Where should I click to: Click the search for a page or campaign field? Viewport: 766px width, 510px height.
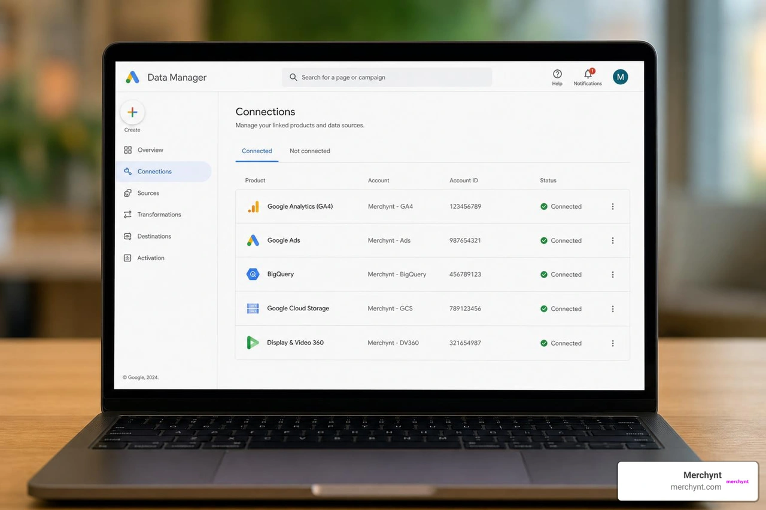387,77
